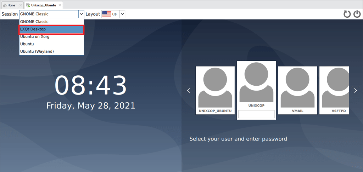
Task: Select the plain Ubuntu session entry
Action: tap(52, 44)
